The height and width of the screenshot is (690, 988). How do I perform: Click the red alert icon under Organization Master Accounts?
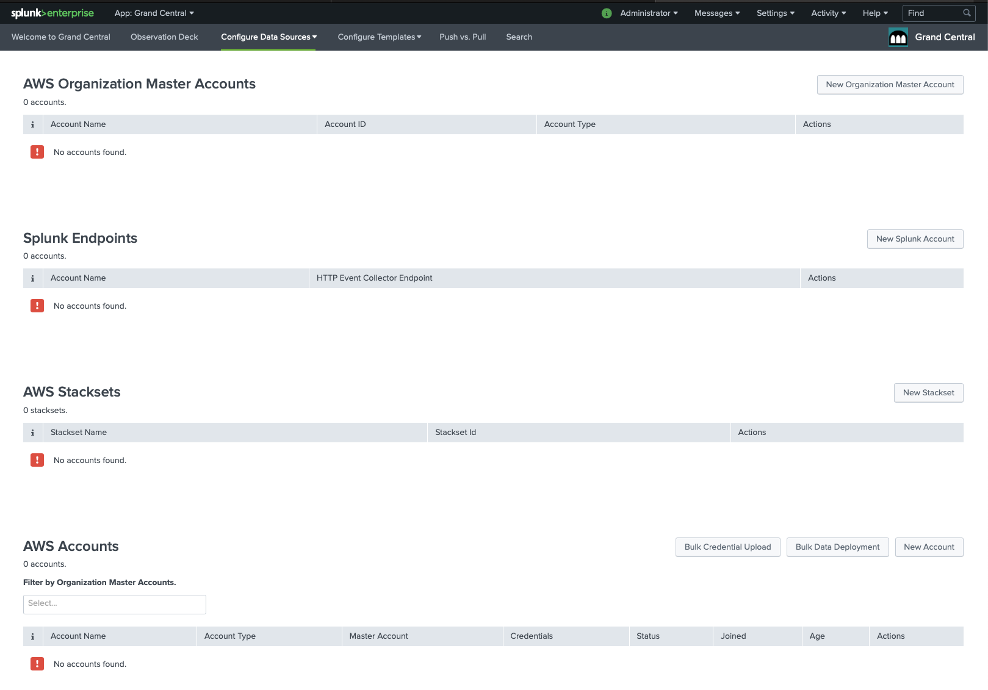coord(37,152)
